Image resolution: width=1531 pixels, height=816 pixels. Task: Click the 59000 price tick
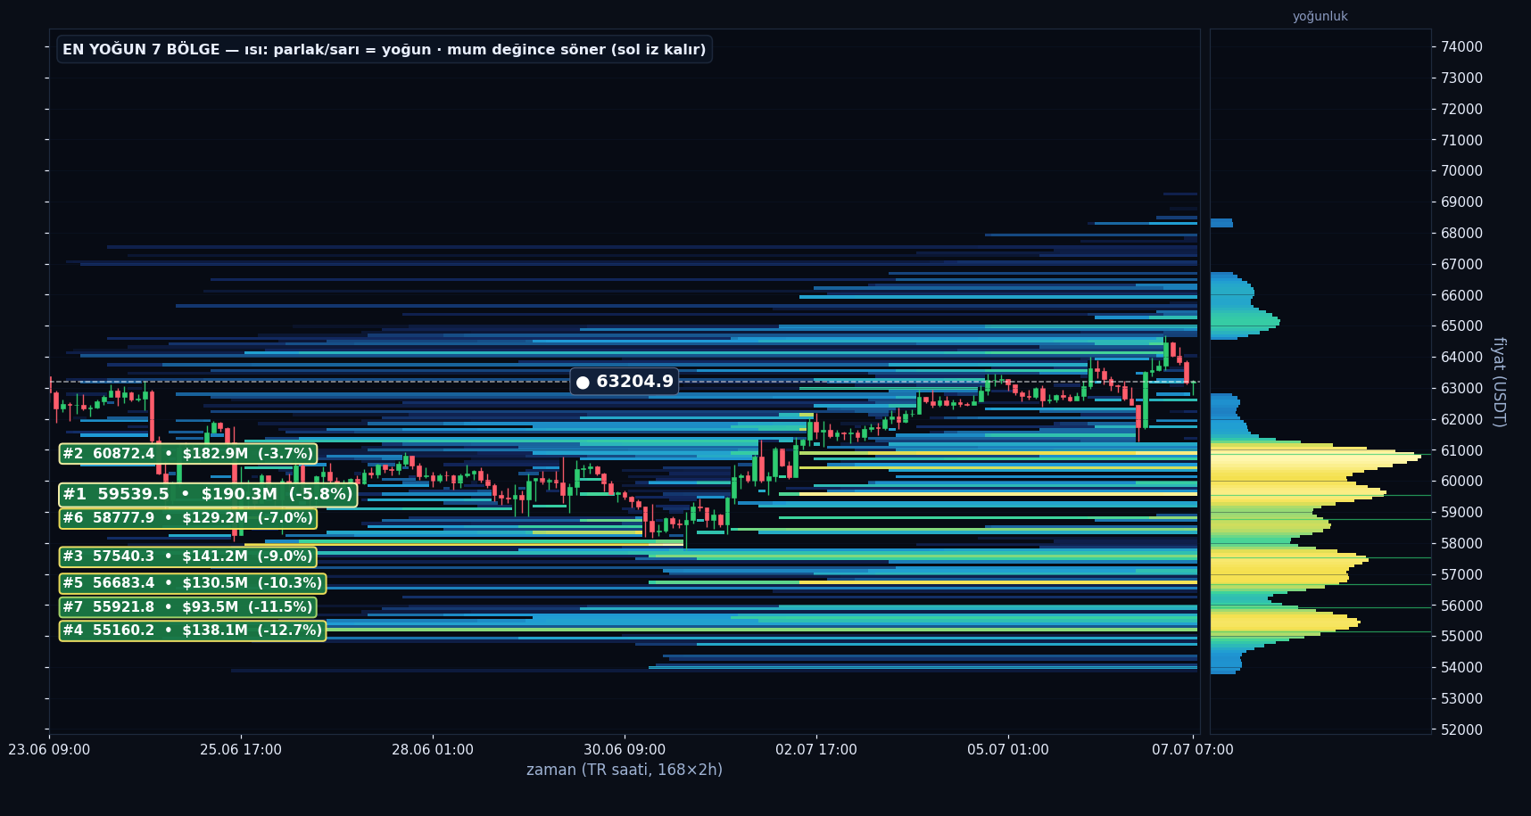coord(1462,512)
